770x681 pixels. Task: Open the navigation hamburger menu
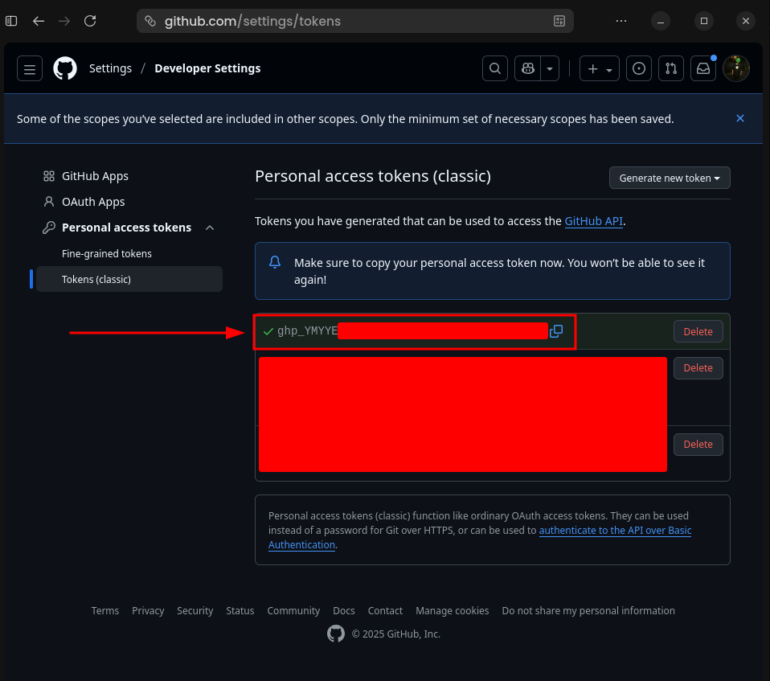click(29, 68)
